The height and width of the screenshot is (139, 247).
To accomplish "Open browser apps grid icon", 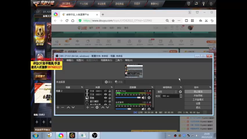I will click(192, 21).
